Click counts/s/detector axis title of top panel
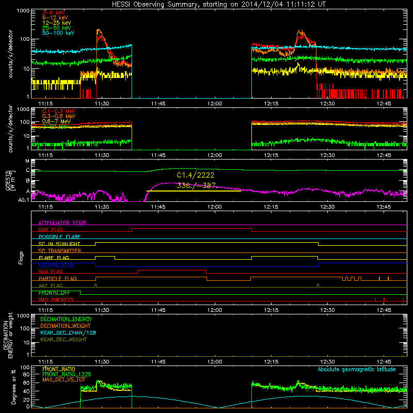413x413 pixels. tap(10, 54)
